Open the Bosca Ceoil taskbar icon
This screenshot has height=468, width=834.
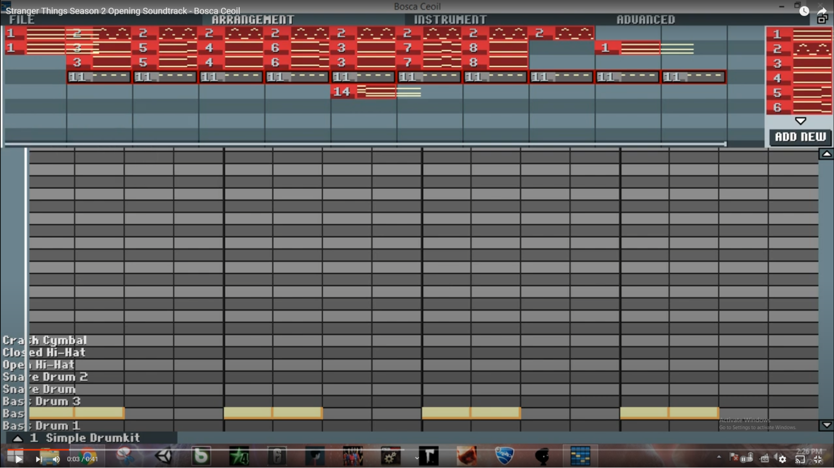[x=580, y=456]
